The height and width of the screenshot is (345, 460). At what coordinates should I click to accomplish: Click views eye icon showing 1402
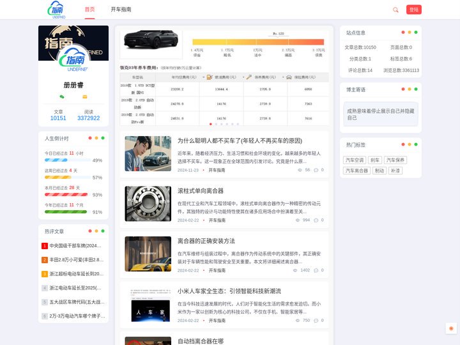(x=295, y=270)
